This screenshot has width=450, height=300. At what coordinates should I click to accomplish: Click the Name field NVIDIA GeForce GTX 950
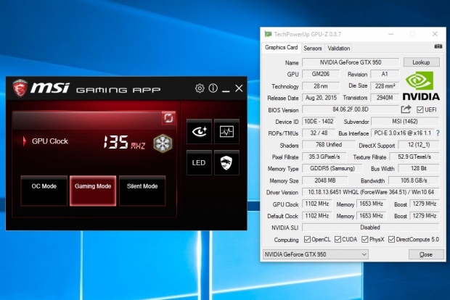[x=351, y=62]
